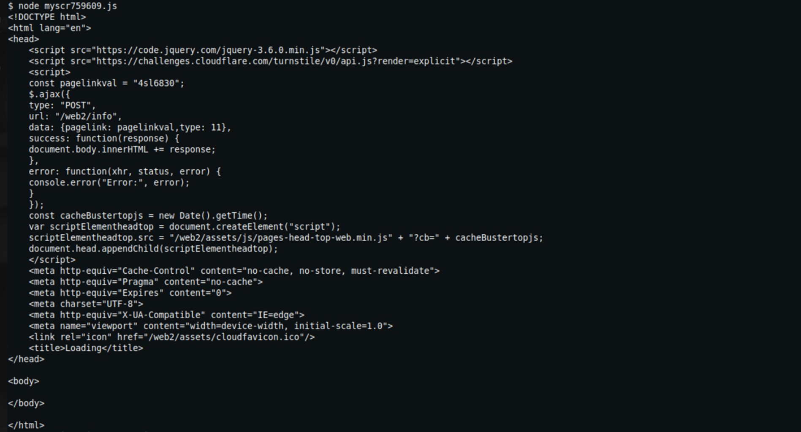Click the viewport meta tag line
This screenshot has height=432, width=801.
pos(210,326)
